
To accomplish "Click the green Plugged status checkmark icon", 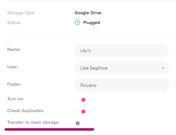I will pyautogui.click(x=77, y=23).
